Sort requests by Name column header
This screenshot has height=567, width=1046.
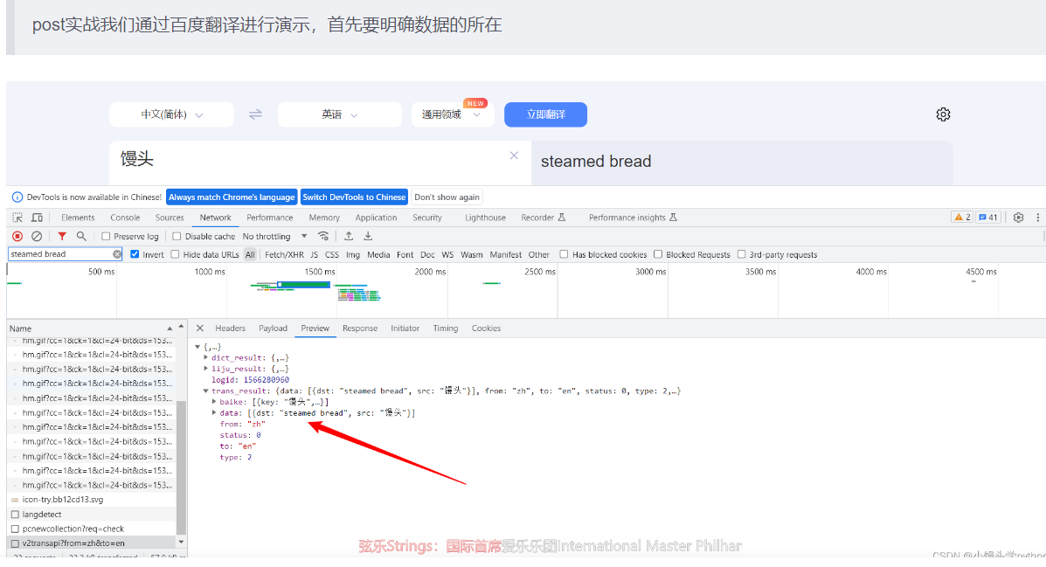tap(92, 328)
